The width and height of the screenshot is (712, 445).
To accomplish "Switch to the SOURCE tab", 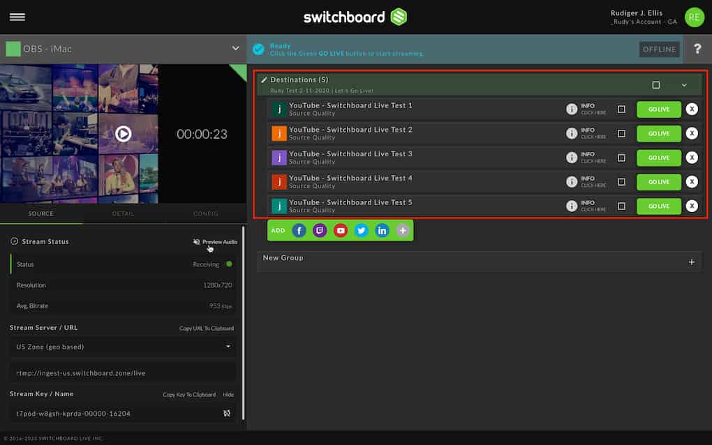I will coord(41,213).
